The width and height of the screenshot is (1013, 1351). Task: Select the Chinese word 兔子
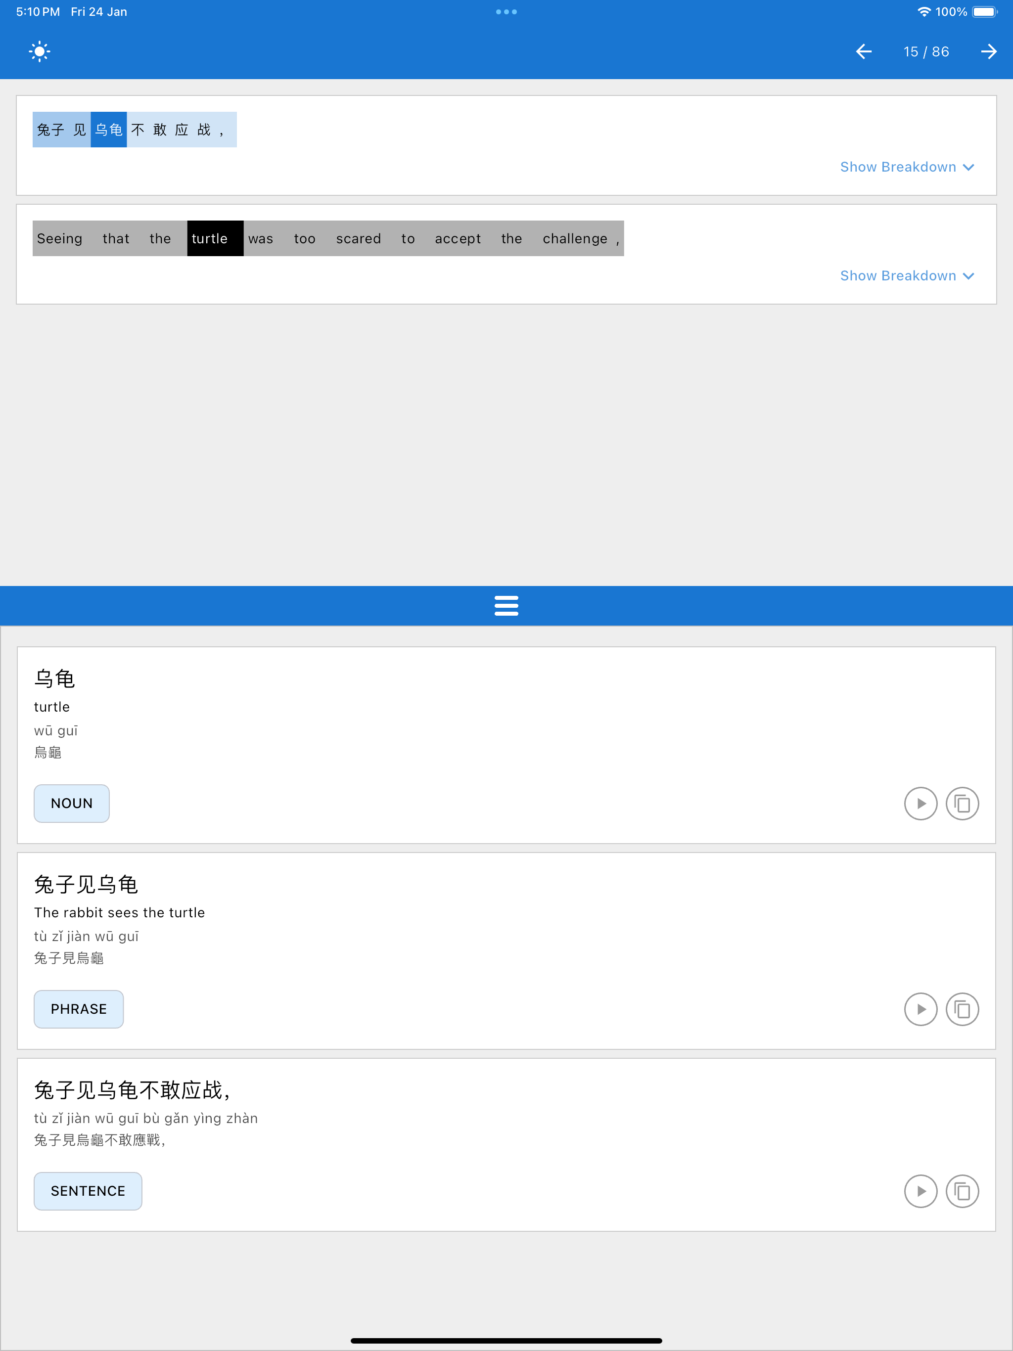coord(51,130)
